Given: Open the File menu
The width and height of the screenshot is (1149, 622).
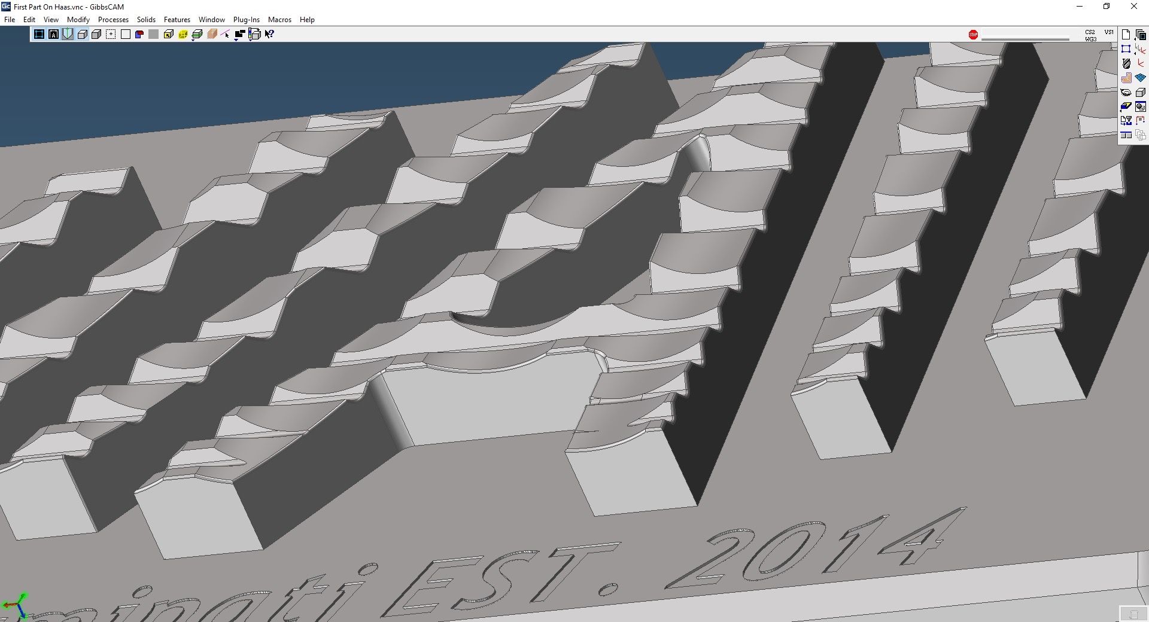Looking at the screenshot, I should click(10, 20).
